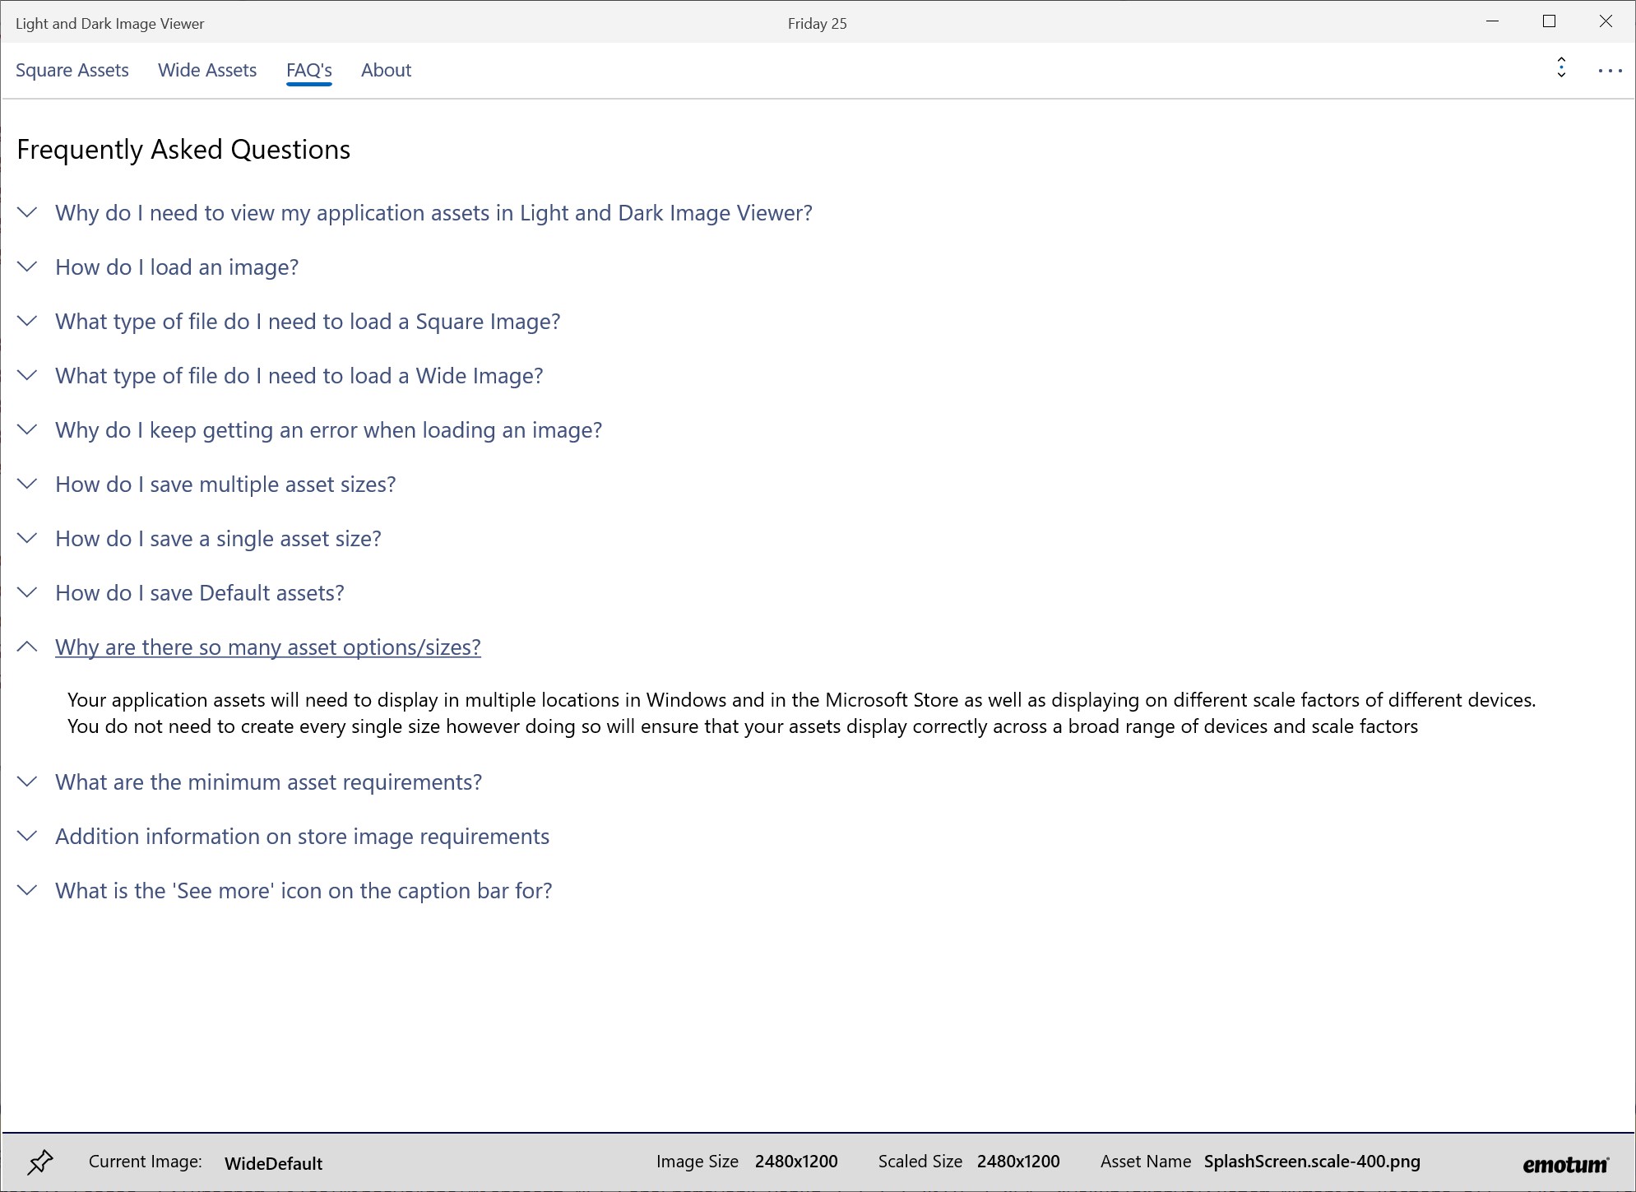
Task: Expand 'How do I save Default assets?' chevron
Action: 27,593
